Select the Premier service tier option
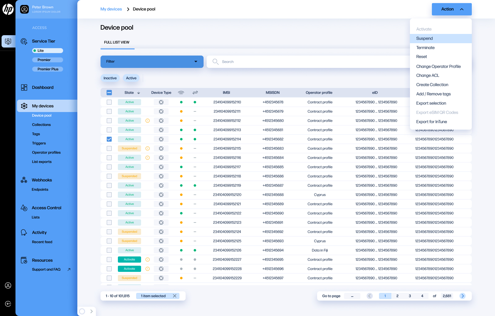 pyautogui.click(x=48, y=60)
